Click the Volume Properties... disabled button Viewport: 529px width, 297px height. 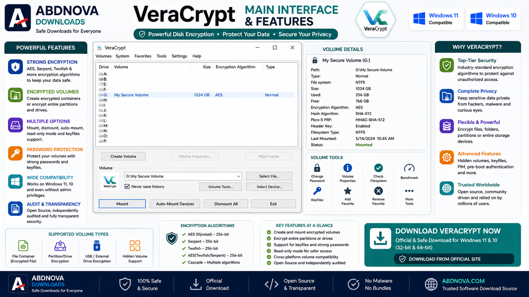(x=195, y=156)
